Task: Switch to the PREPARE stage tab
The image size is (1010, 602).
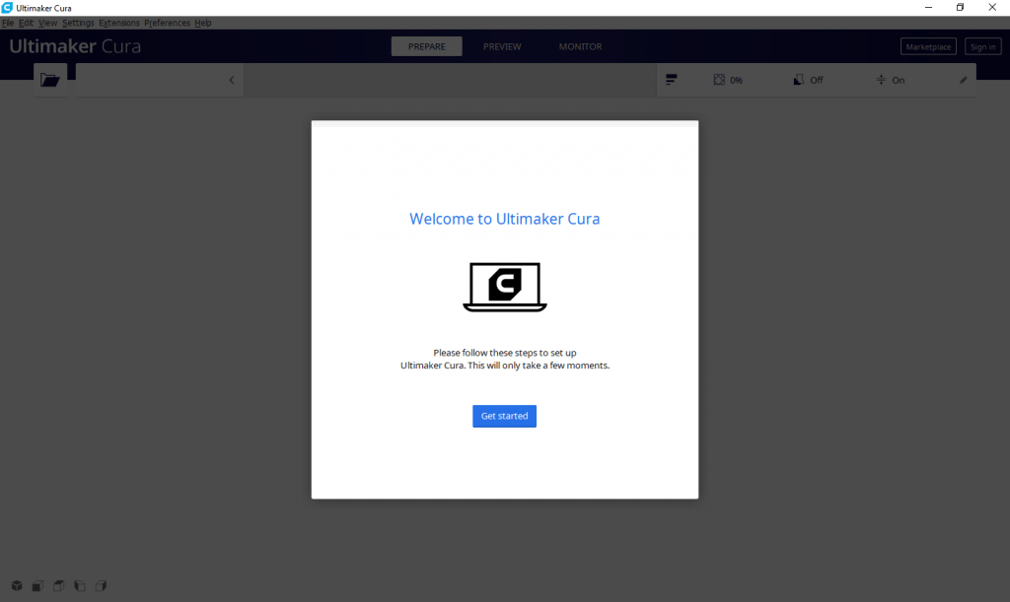Action: [426, 46]
